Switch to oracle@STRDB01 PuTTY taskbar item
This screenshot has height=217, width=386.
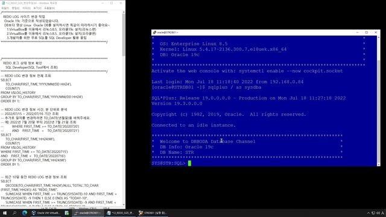point(87,213)
